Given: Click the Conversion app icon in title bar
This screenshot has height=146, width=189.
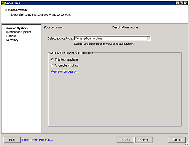Looking at the screenshot, I should 3,3.
